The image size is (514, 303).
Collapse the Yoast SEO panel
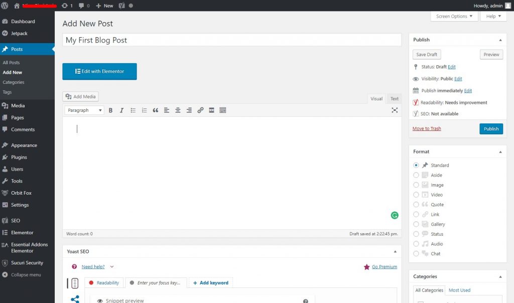395,251
